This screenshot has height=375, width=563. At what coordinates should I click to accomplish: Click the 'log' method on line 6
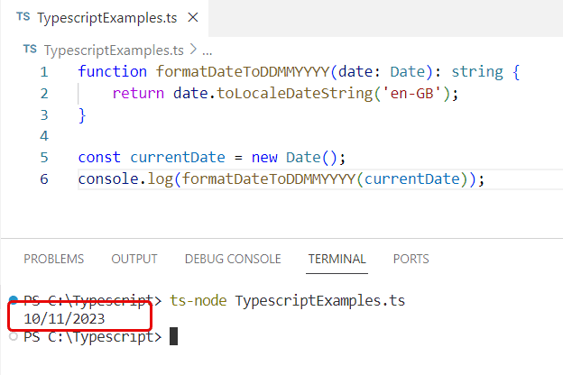pos(160,179)
